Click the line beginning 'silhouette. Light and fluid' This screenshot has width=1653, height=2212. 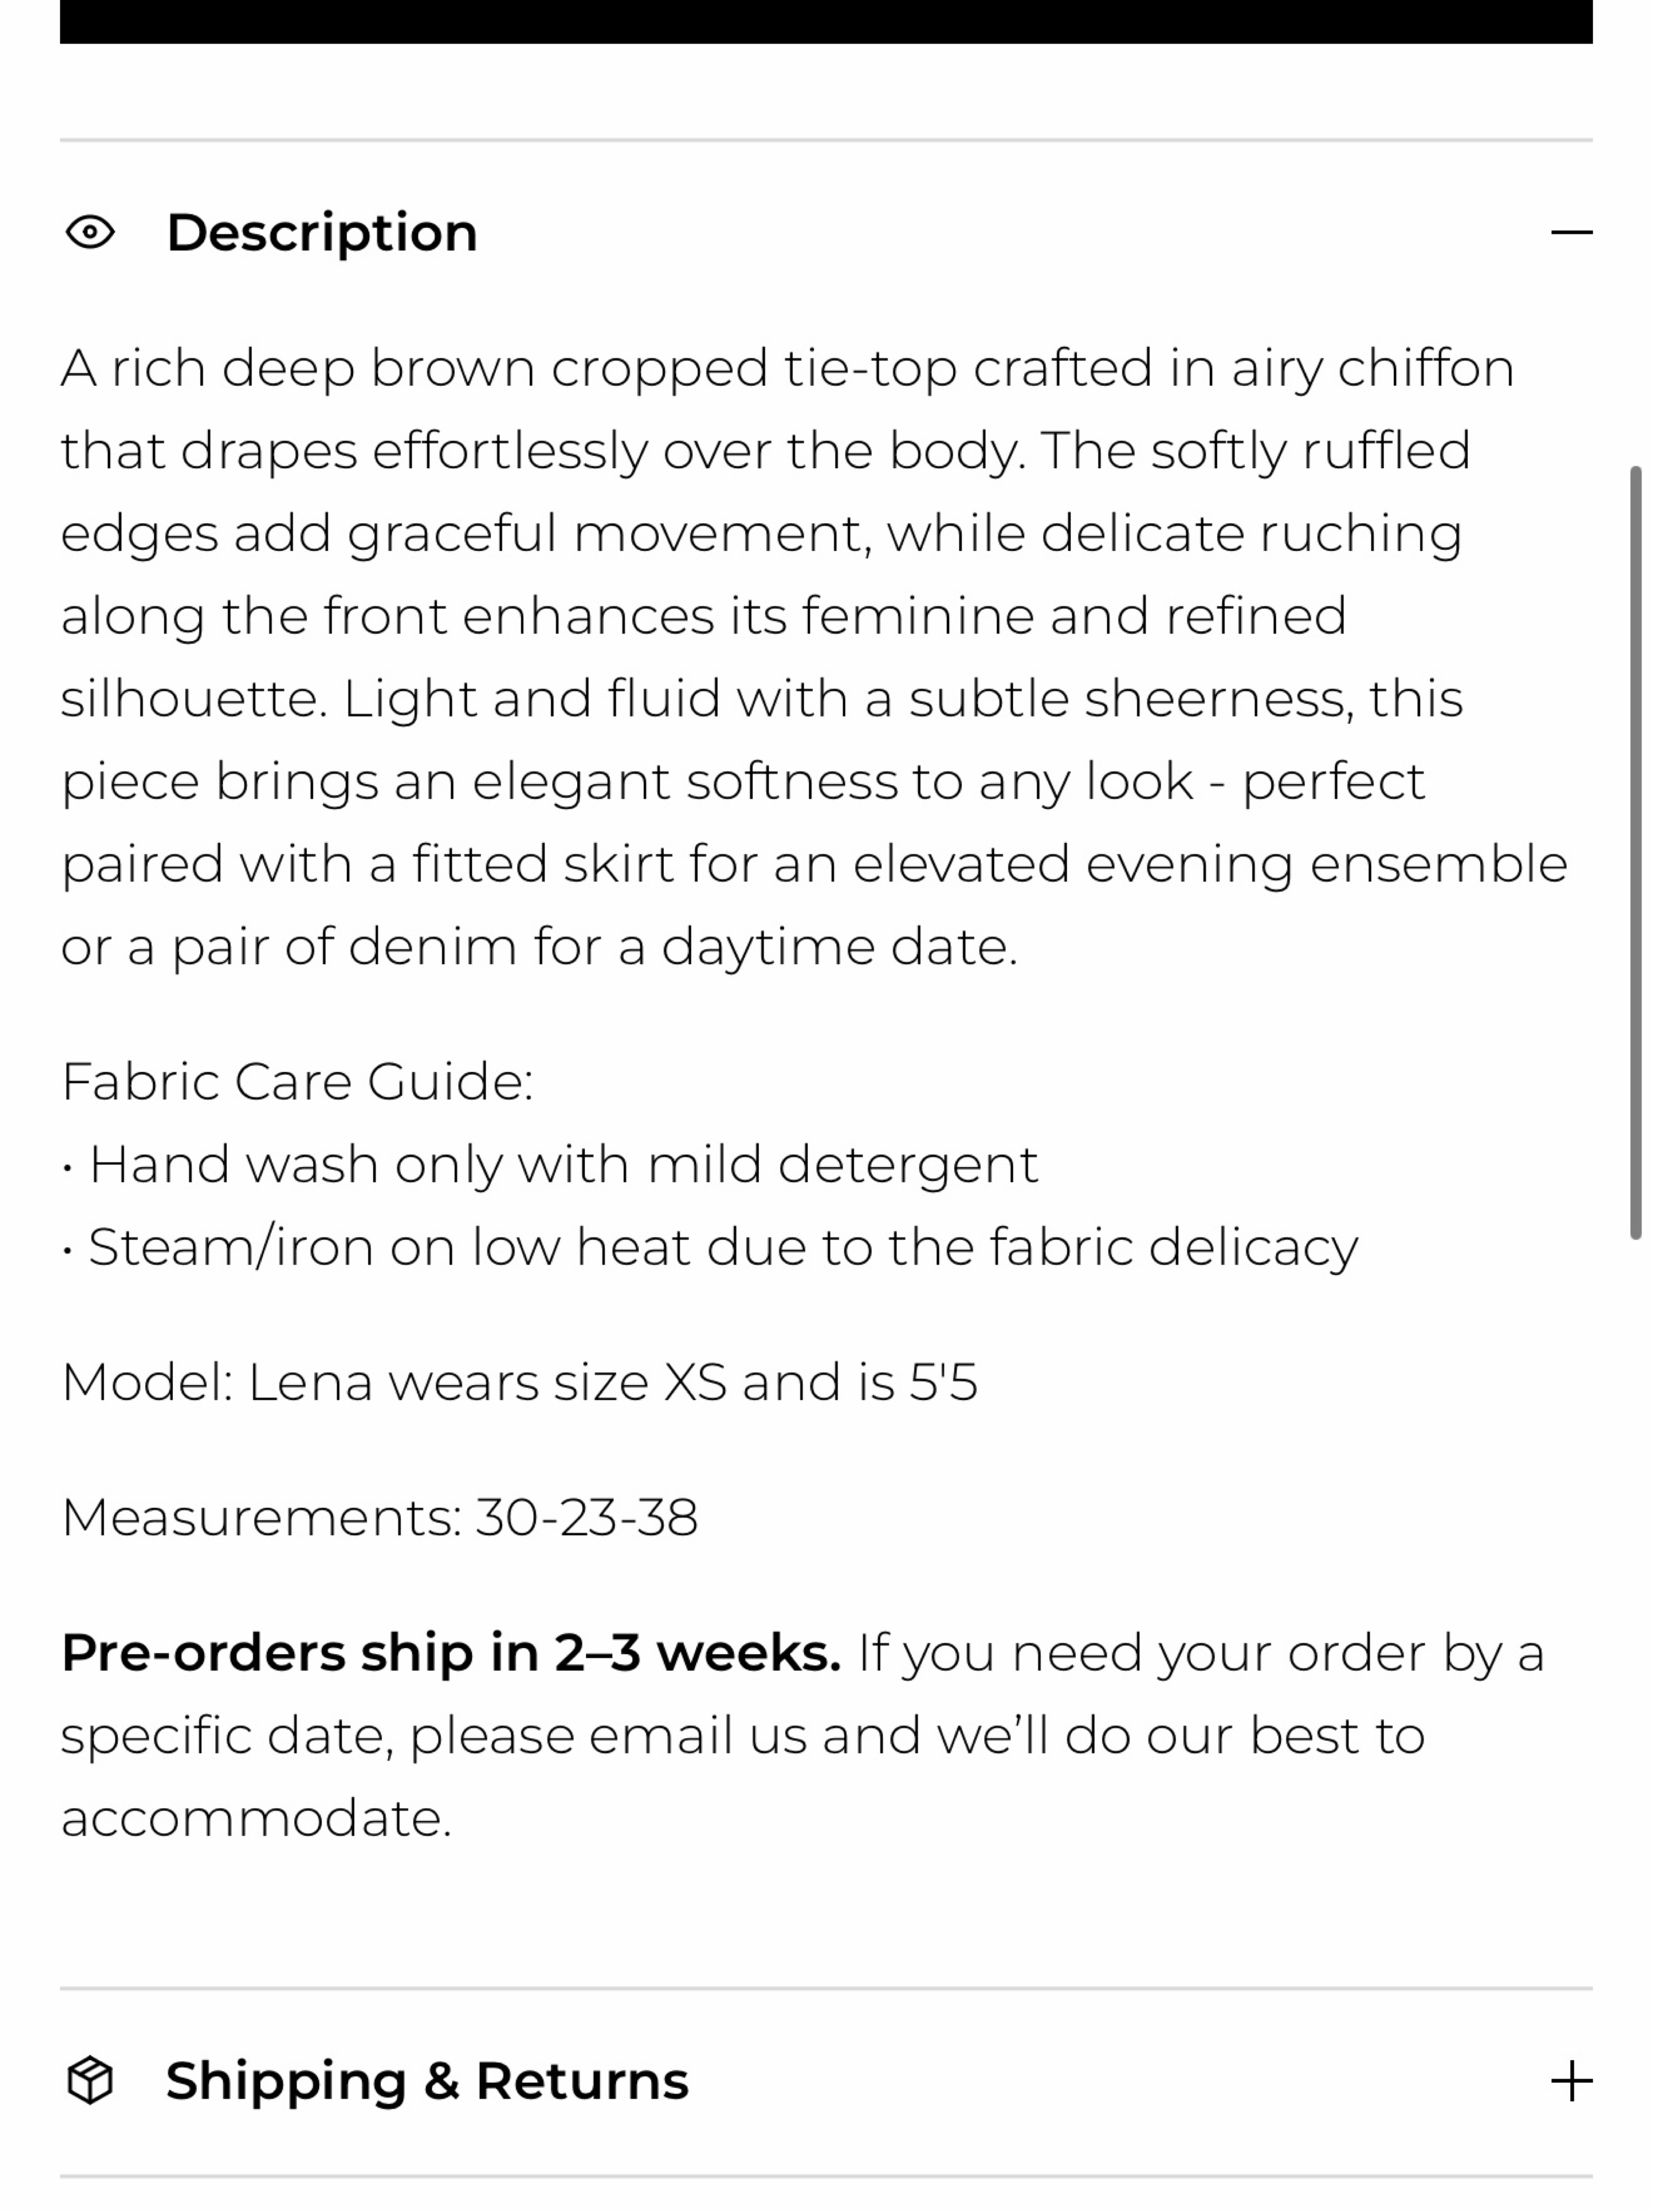click(761, 699)
